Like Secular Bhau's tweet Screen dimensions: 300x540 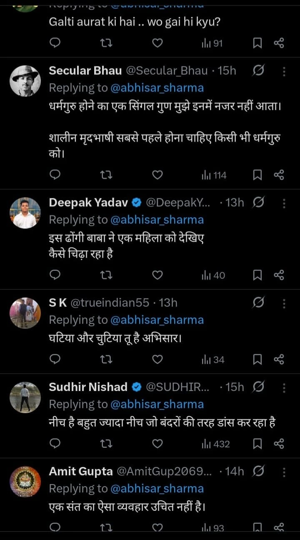click(157, 175)
